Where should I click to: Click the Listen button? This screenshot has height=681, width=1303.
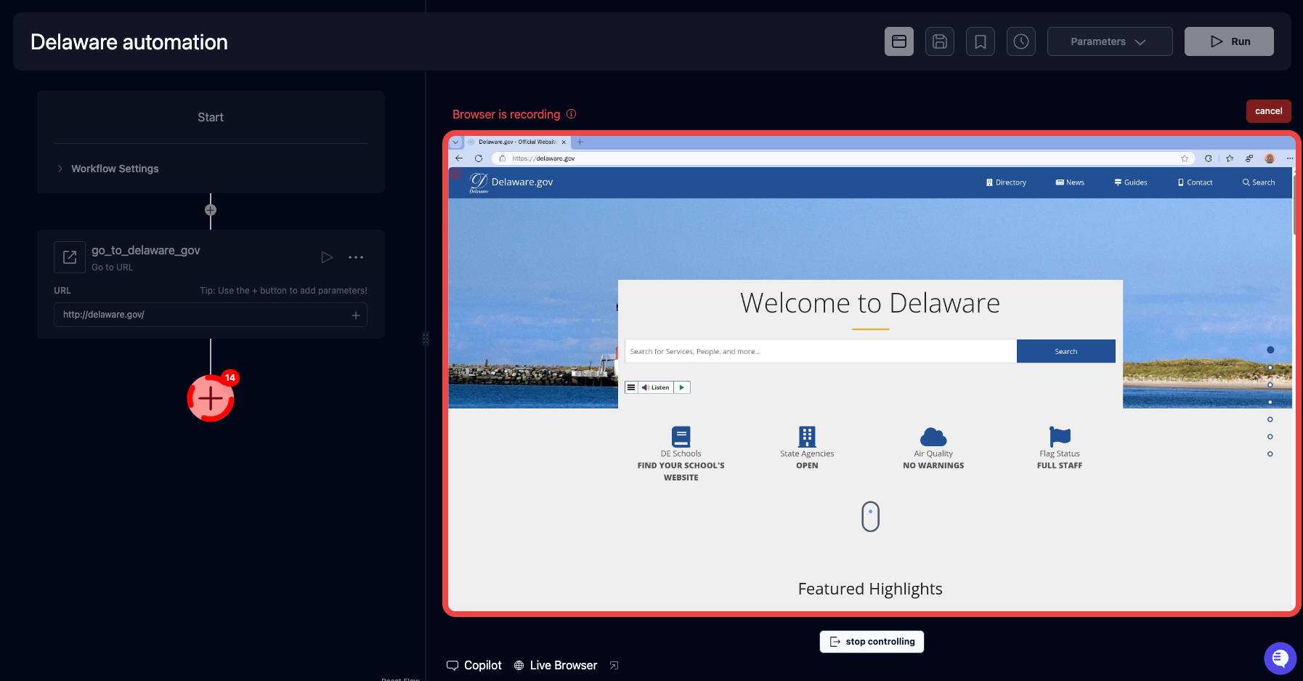click(656, 387)
